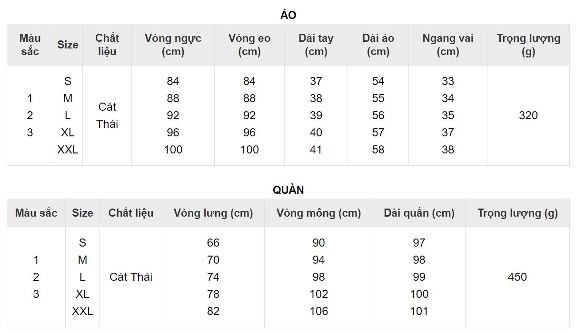Select the QUẦN table title
Image resolution: width=576 pixels, height=334 pixels.
click(288, 190)
